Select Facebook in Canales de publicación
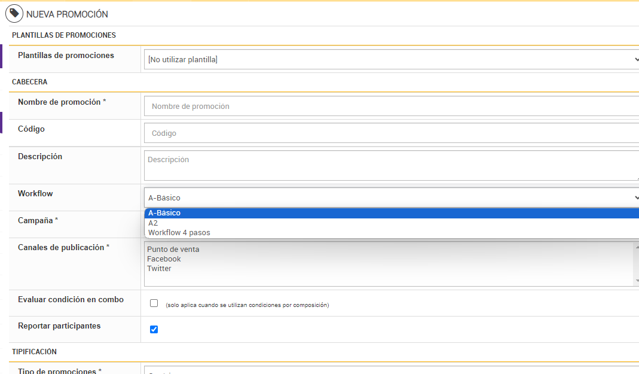 (164, 259)
